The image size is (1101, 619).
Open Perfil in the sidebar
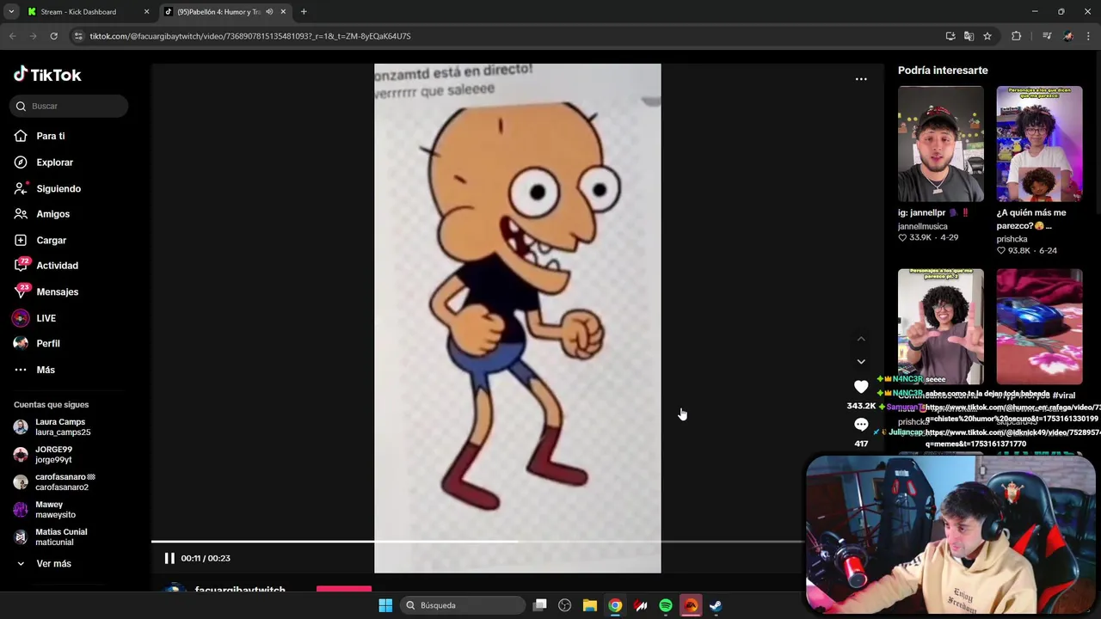(x=36, y=344)
